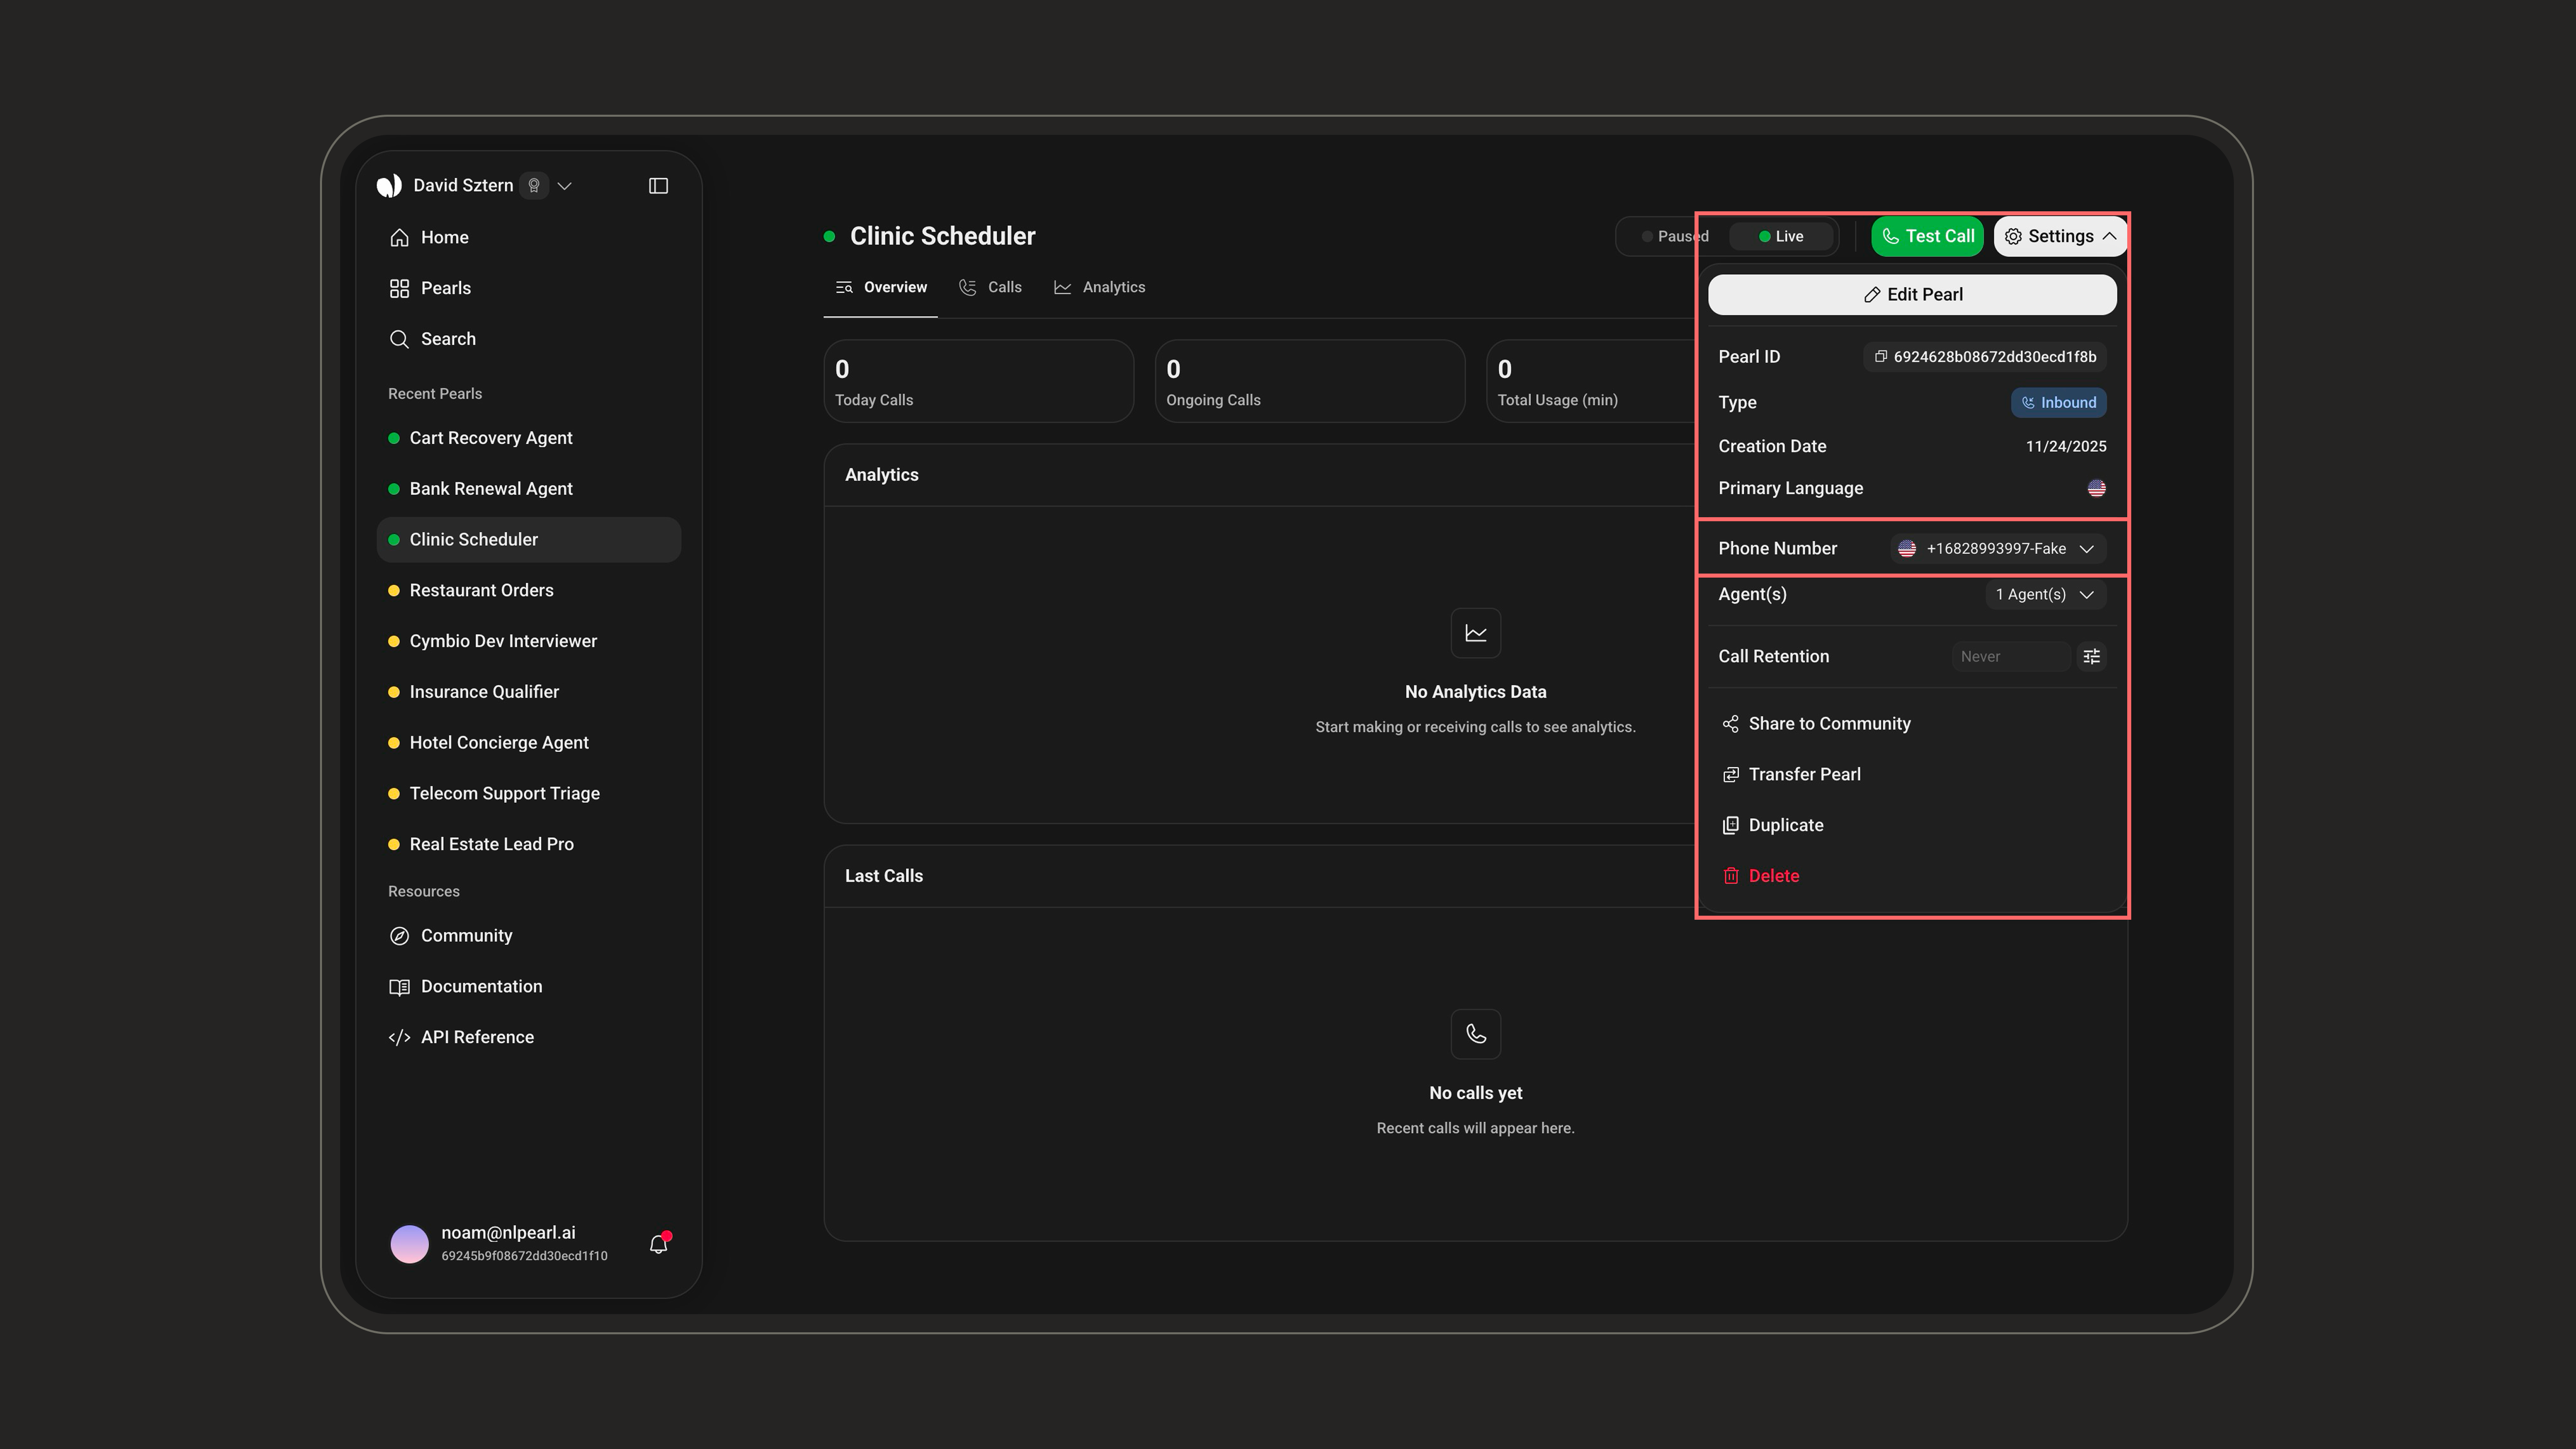2576x1449 pixels.
Task: Open the Telecom Support Triage pearl
Action: (528, 794)
